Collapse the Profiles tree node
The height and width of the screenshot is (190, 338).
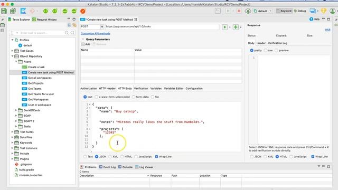[x=12, y=40]
